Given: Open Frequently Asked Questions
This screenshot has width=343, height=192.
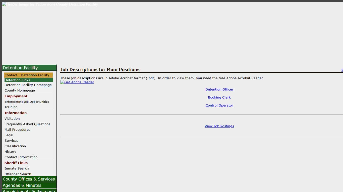Looking at the screenshot, I should pyautogui.click(x=27, y=124).
